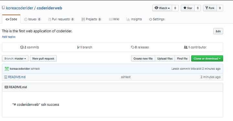Viewport: 233px width, 121px height.
Task: Open the Branch: master dropdown
Action: coord(15,58)
